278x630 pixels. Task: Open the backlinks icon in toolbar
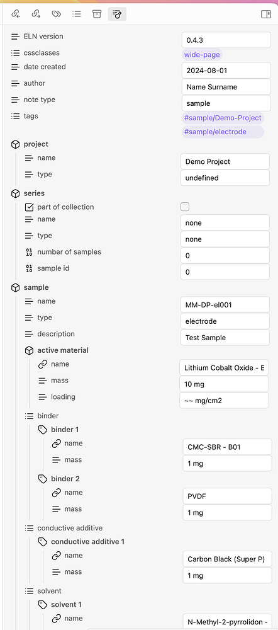[16, 14]
